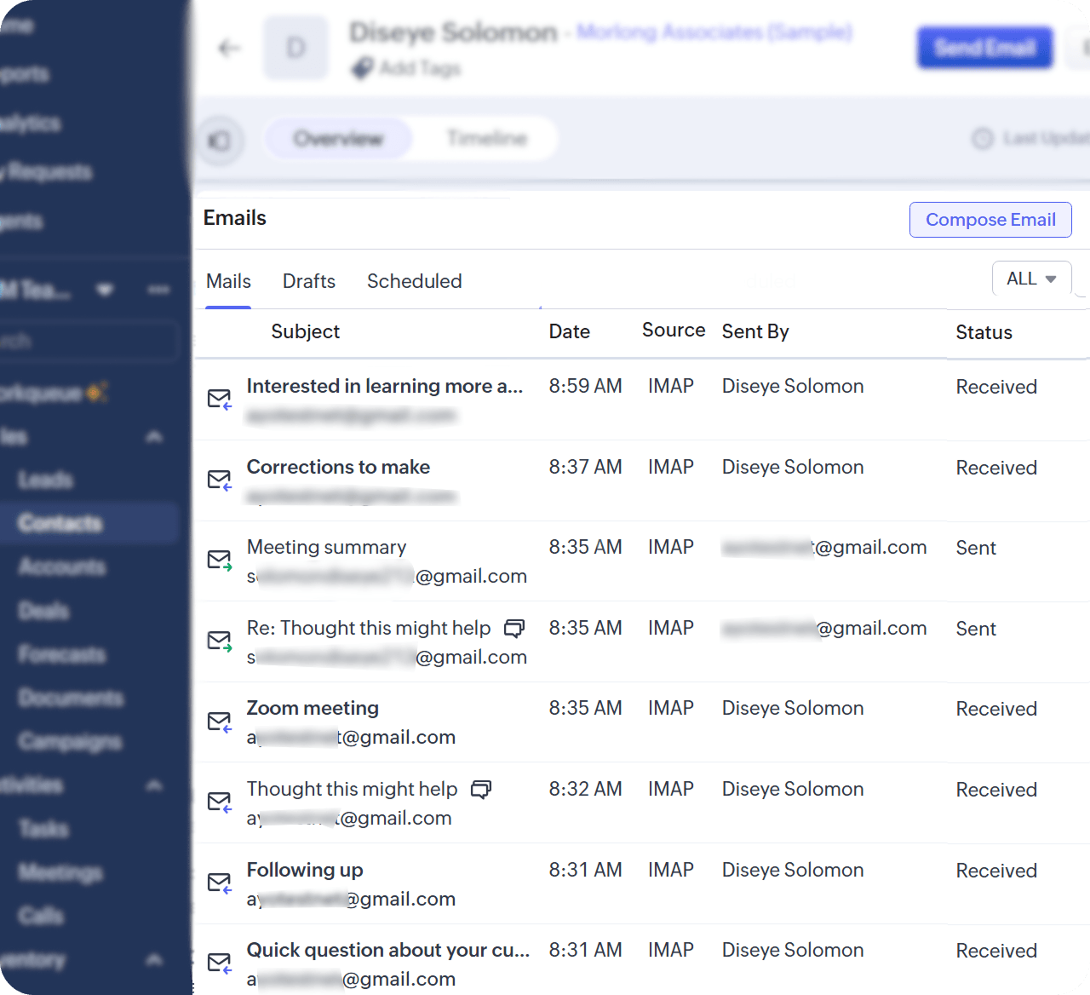Open the received mail icon for 'Interested in learning more'
The width and height of the screenshot is (1090, 995).
220,399
